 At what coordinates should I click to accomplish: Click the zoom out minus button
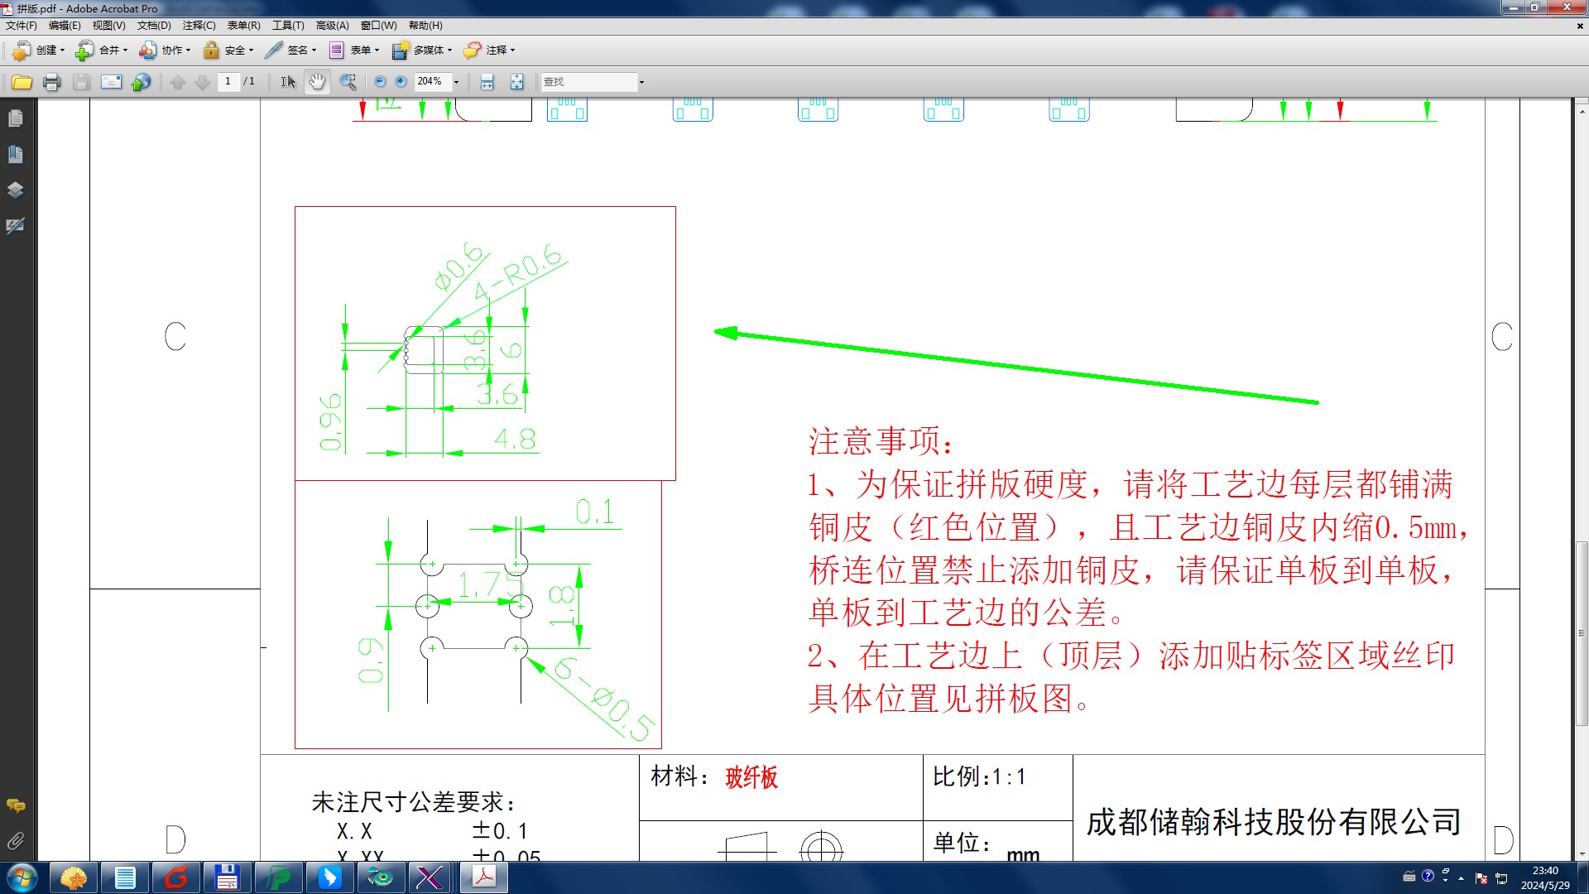pyautogui.click(x=380, y=82)
